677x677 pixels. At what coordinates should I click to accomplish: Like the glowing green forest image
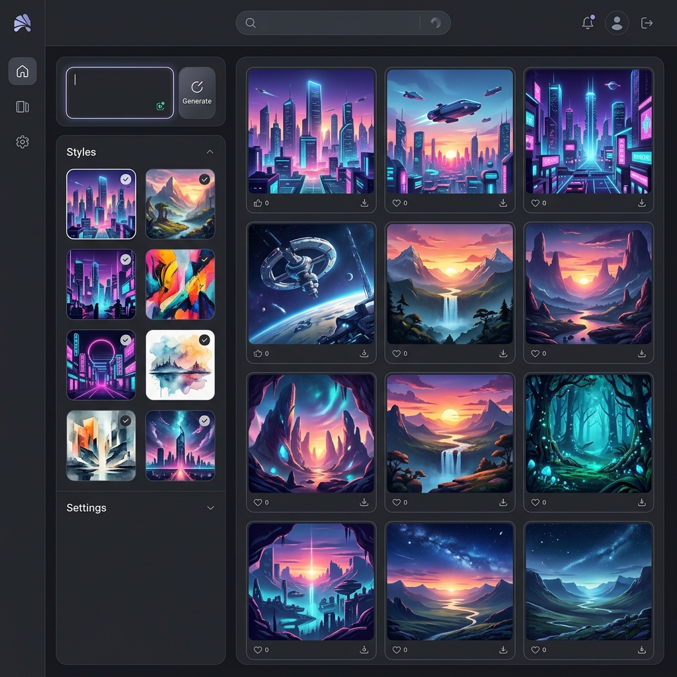[536, 502]
